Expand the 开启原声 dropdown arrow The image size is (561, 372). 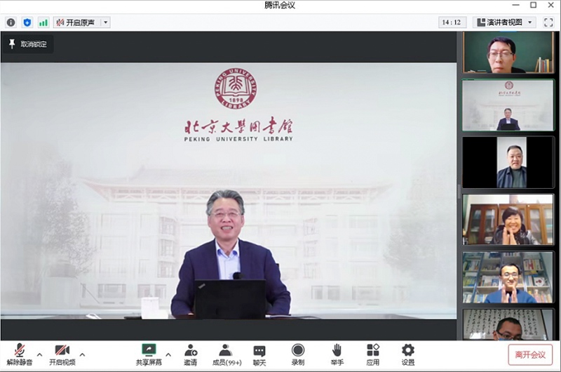[106, 22]
